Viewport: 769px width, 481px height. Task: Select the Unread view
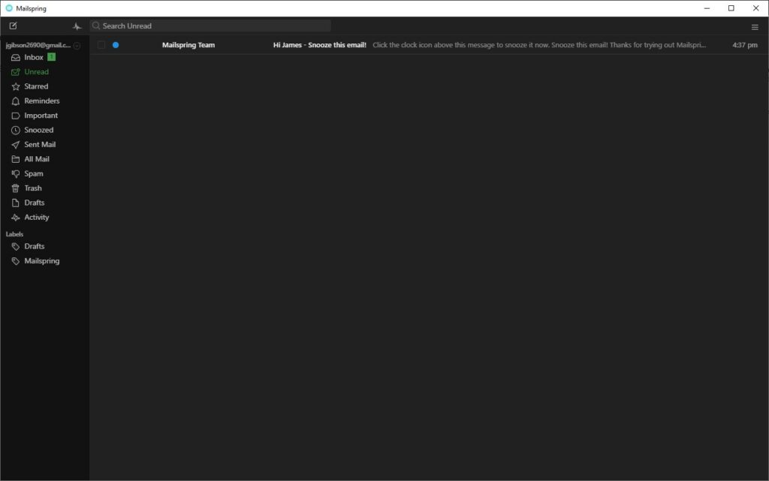point(36,72)
